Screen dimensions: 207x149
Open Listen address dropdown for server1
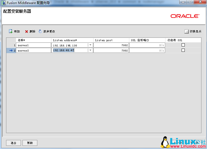pyautogui.click(x=91, y=45)
